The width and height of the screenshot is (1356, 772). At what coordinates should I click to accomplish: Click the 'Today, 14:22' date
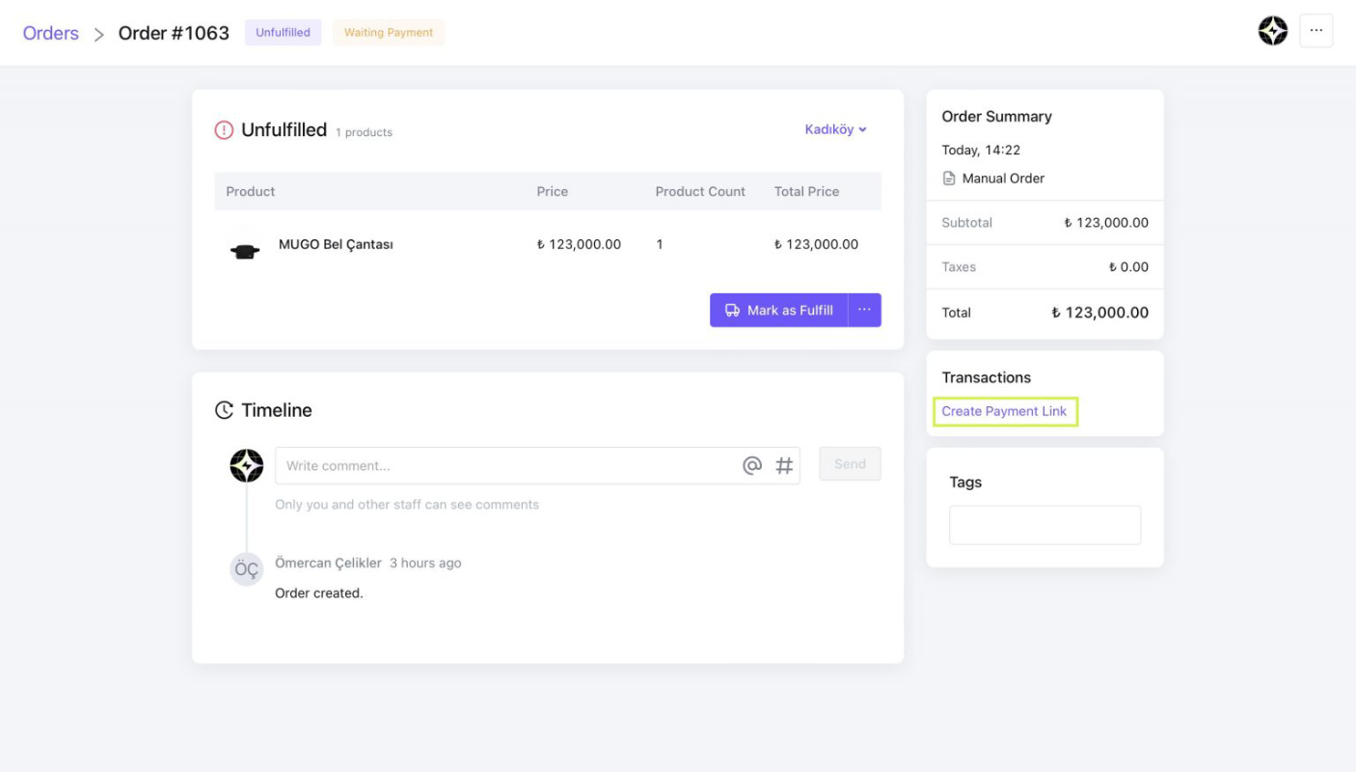[x=981, y=151]
